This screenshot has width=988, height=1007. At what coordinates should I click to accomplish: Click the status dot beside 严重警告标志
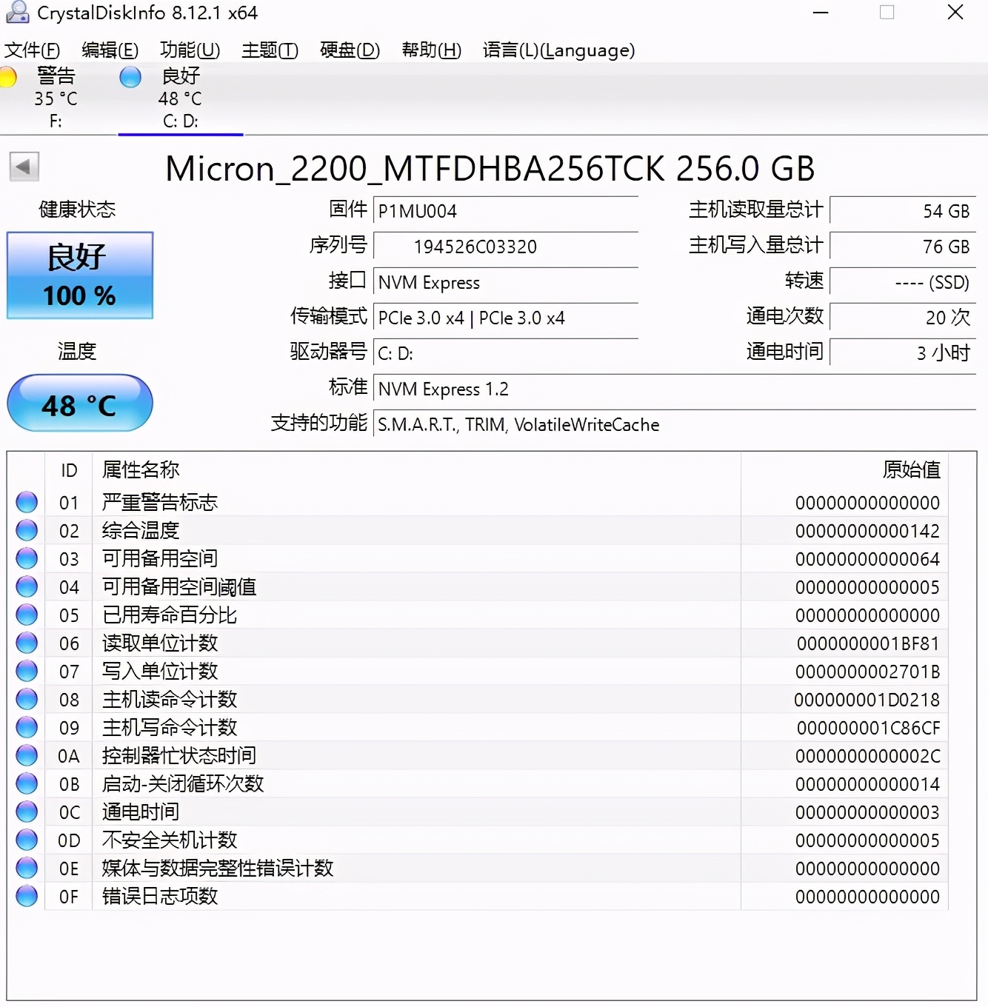(x=26, y=501)
